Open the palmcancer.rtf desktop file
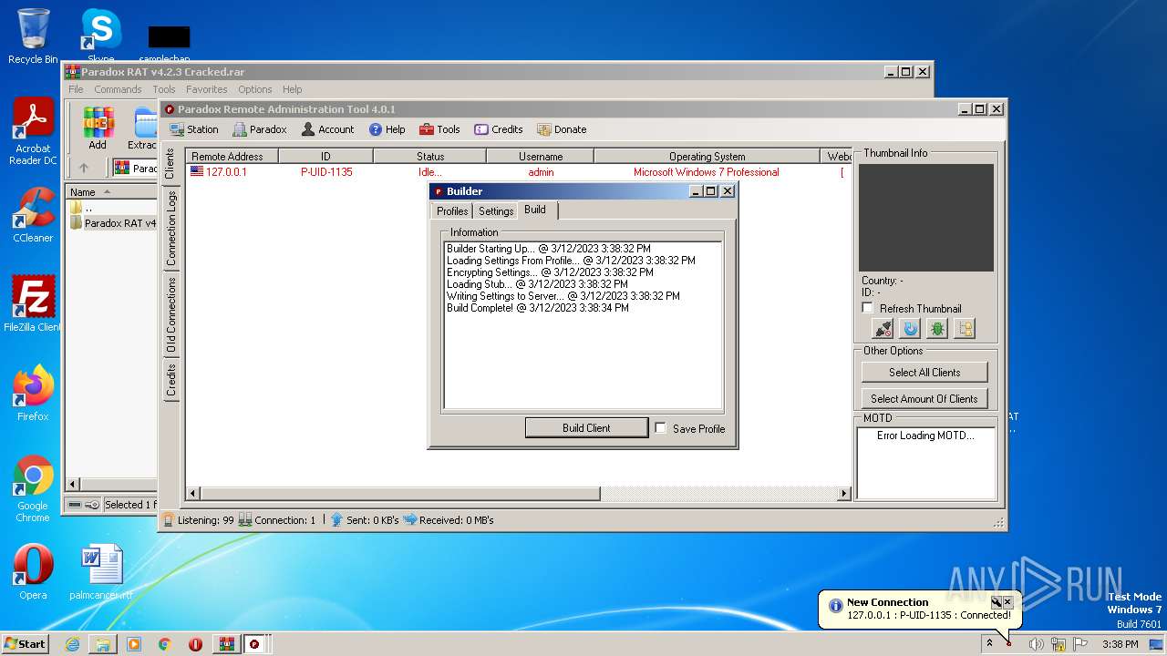This screenshot has height=656, width=1167. pos(100,572)
